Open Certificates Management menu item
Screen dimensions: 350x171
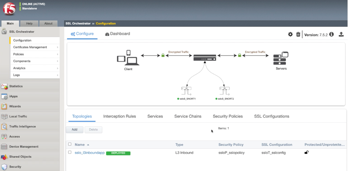point(35,47)
